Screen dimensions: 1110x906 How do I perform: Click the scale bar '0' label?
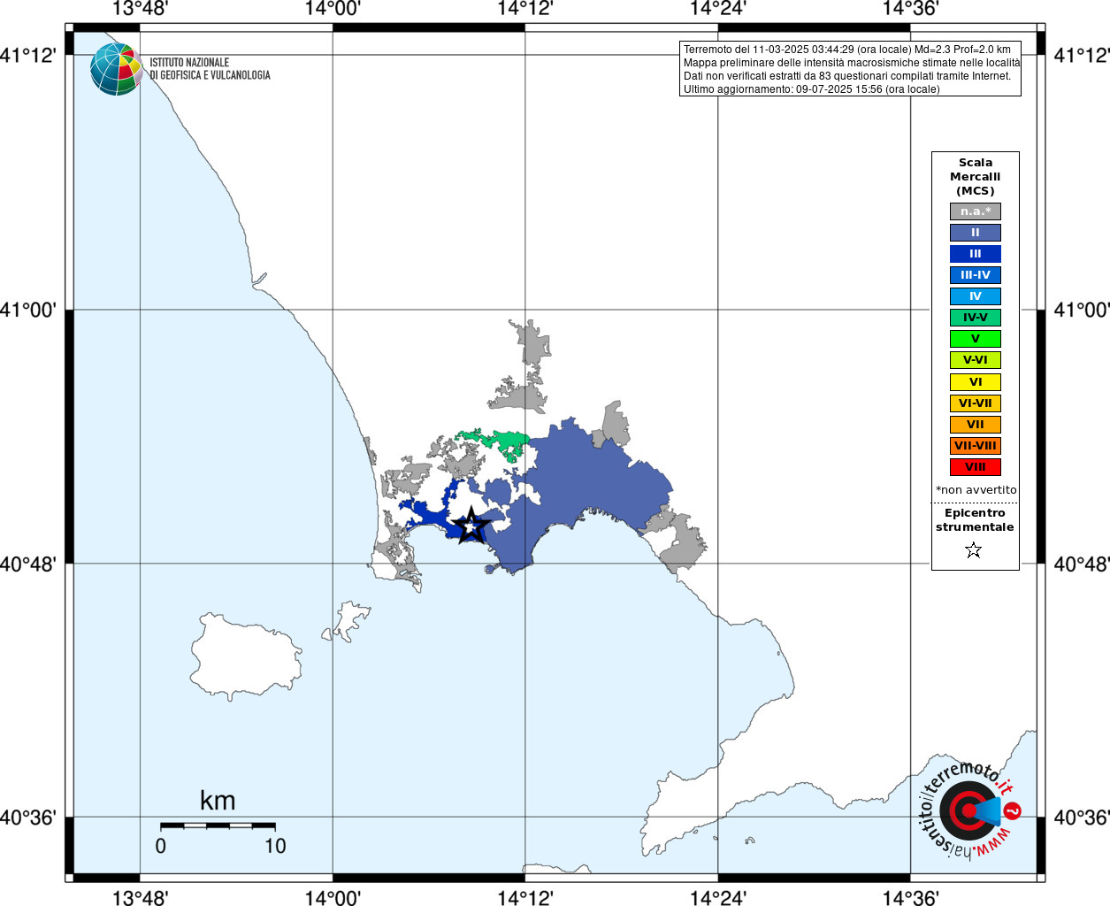[x=160, y=846]
